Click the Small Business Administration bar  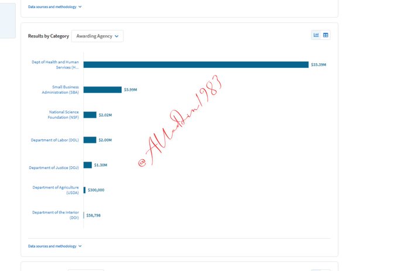[x=102, y=90]
